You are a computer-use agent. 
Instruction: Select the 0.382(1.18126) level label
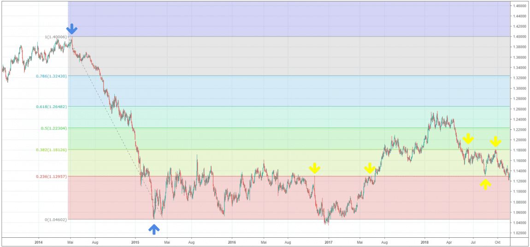pos(51,150)
